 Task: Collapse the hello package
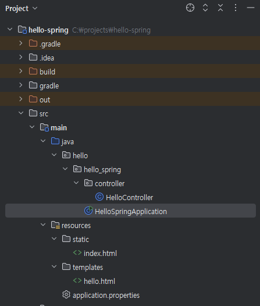(54, 155)
